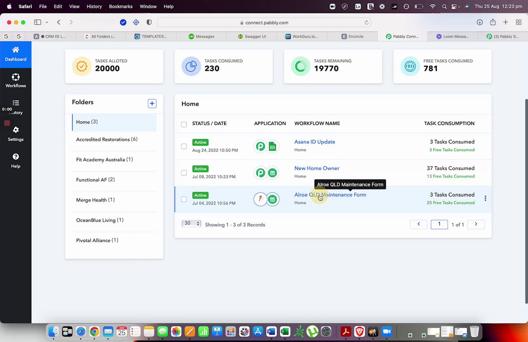Switch to the Swagger UI tab

click(x=252, y=36)
